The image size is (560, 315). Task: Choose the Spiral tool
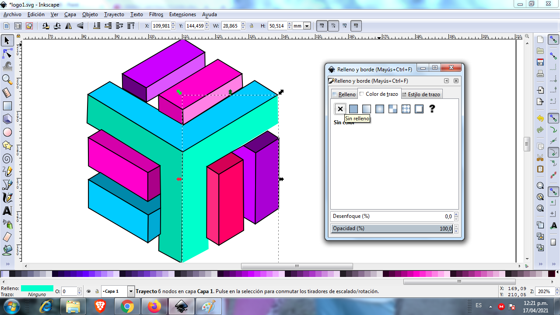tap(7, 158)
